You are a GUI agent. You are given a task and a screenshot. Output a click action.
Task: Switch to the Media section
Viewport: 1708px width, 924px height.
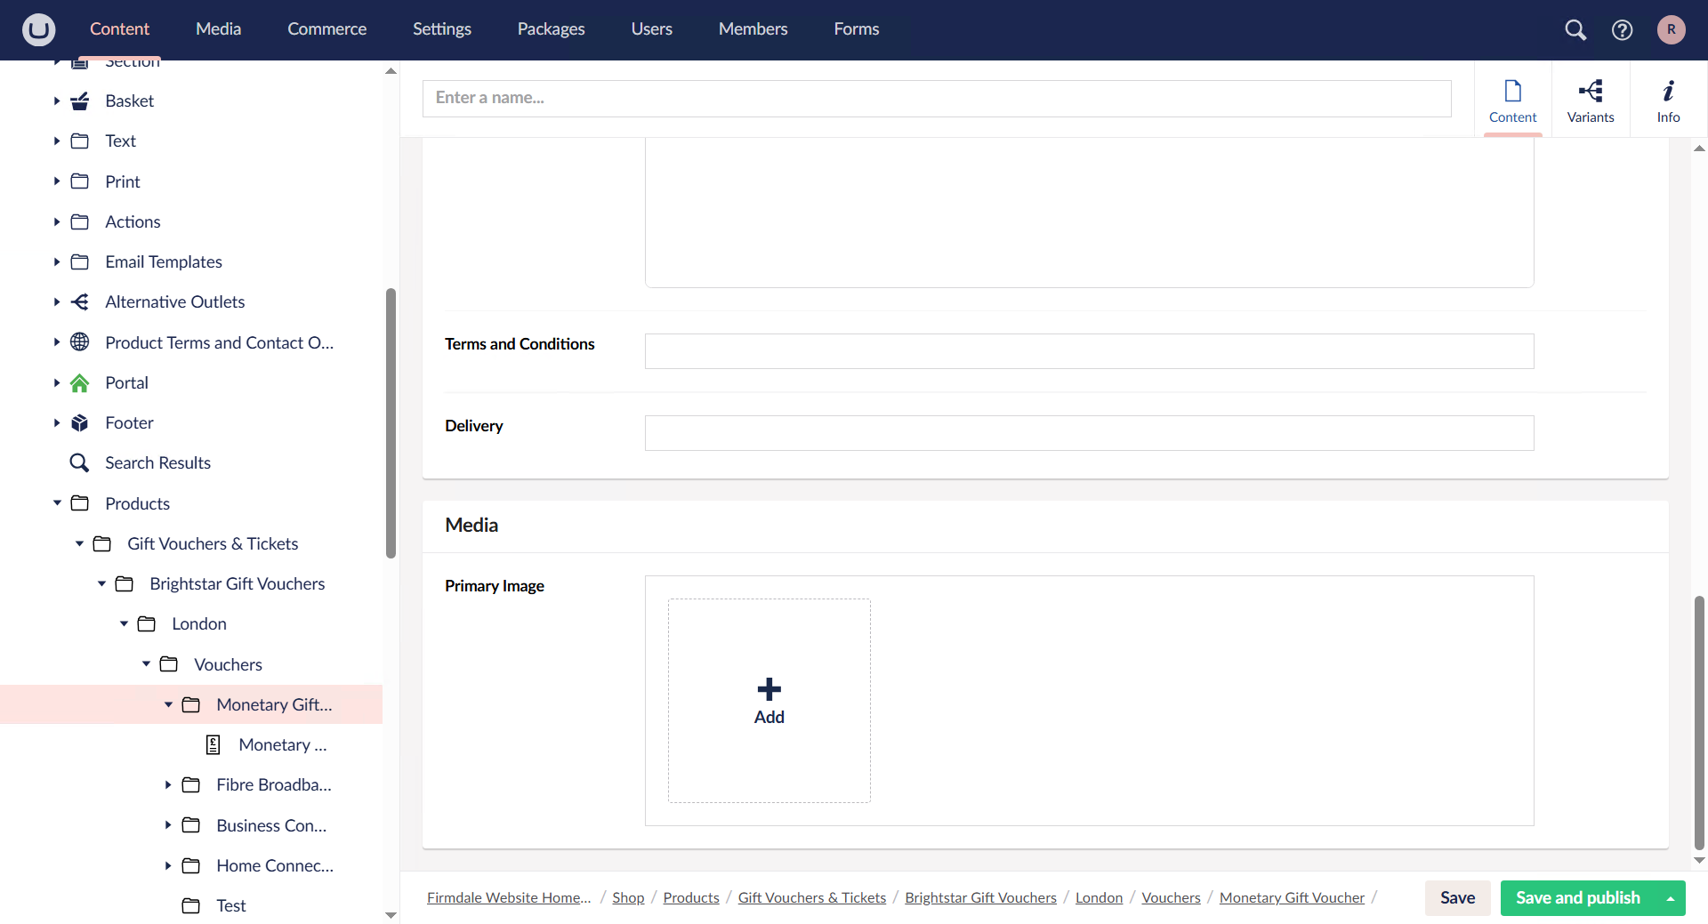[x=218, y=28]
